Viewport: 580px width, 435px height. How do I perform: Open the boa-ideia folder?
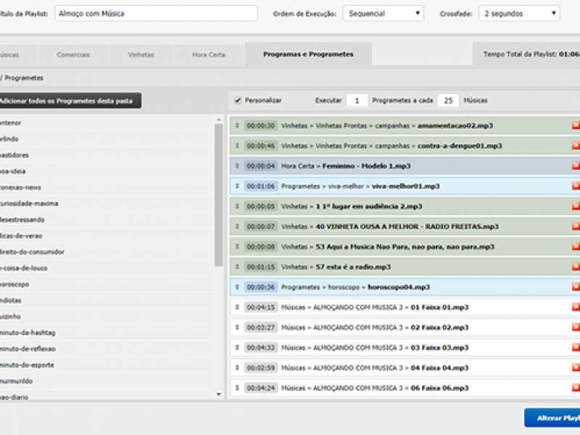click(x=13, y=171)
